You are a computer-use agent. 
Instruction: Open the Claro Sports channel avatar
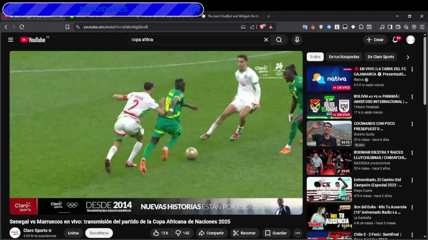pyautogui.click(x=15, y=233)
